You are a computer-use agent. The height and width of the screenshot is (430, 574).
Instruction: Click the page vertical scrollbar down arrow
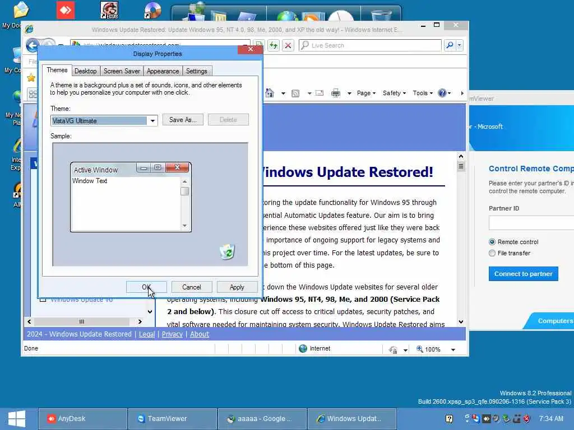click(461, 322)
